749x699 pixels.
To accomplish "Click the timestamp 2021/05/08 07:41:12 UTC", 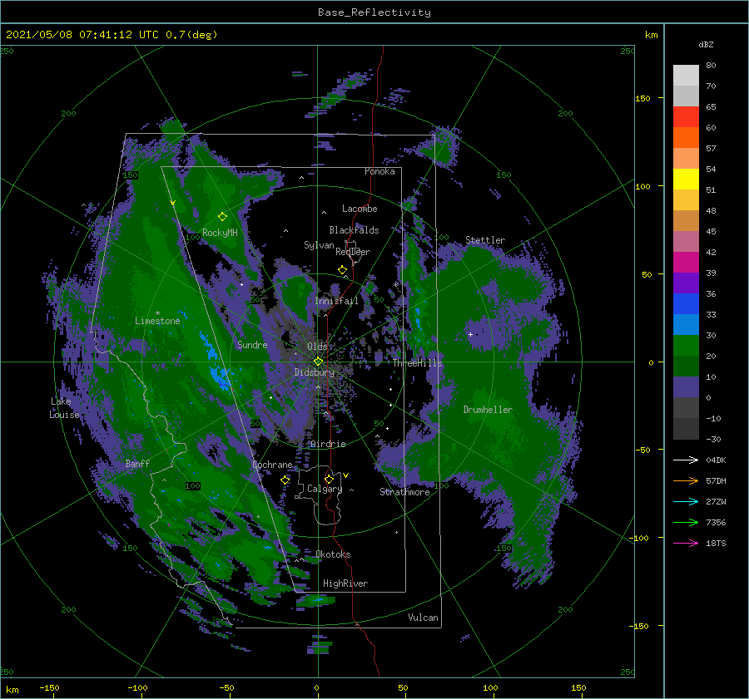I will tap(82, 35).
